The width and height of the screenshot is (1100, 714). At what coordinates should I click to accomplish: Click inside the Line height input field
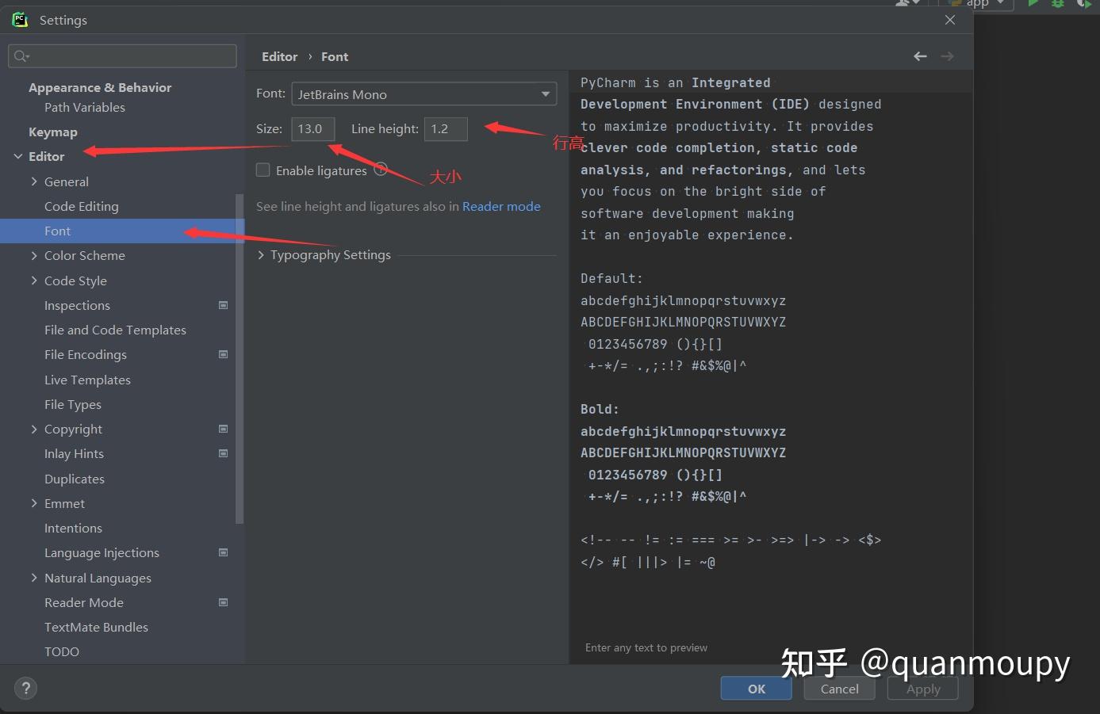click(x=446, y=128)
